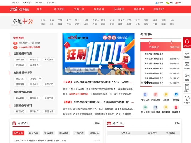Viewport: 191px width, 143px height.
Task: Click the 网校课程 icon
Action: pyautogui.click(x=155, y=95)
